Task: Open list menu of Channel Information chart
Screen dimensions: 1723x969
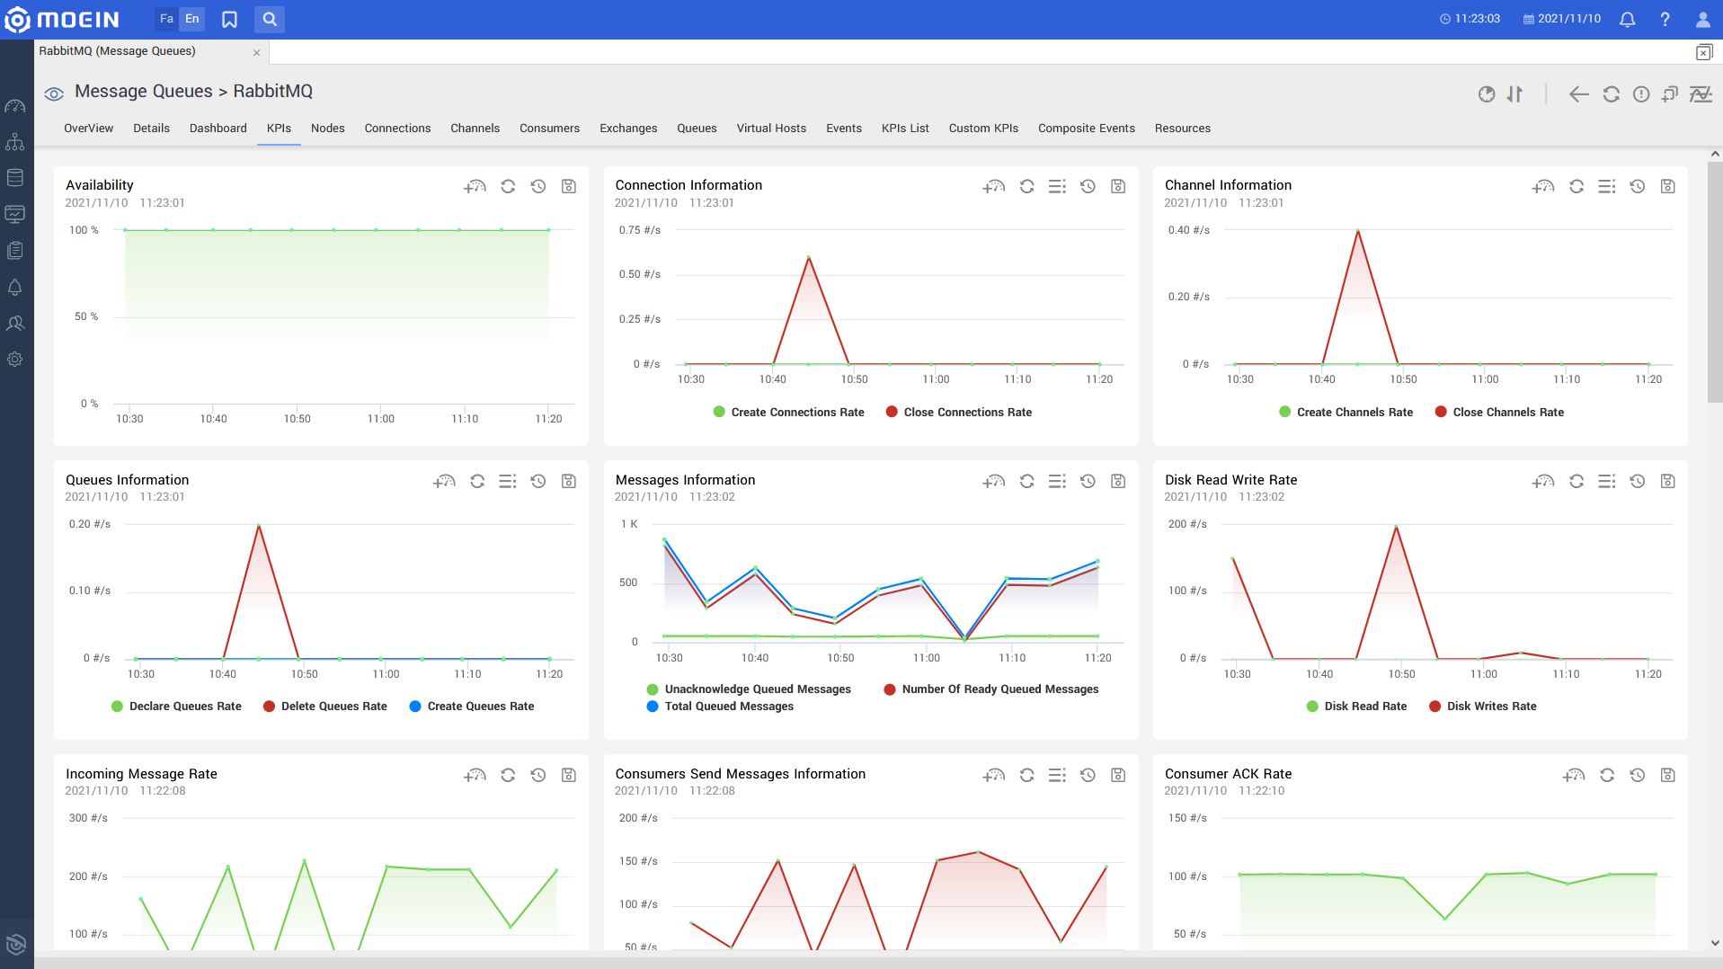Action: 1607,186
